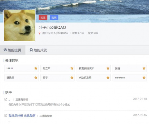Click the star icon on 张苗 card

(x=144, y=68)
